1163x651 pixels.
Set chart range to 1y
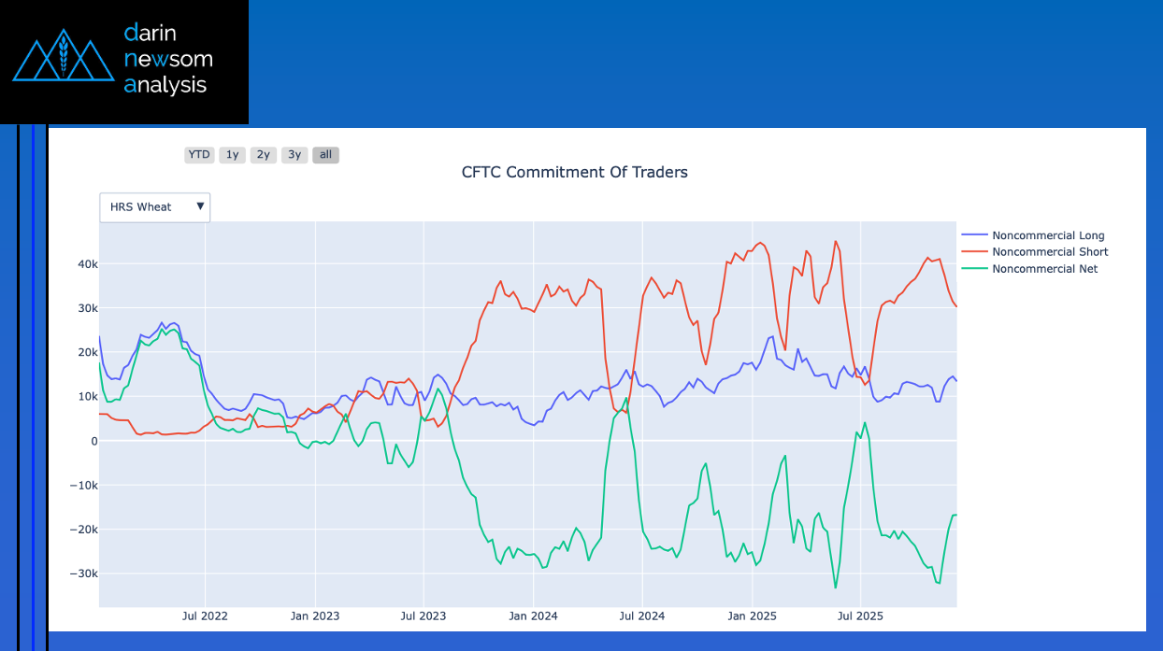[x=232, y=155]
